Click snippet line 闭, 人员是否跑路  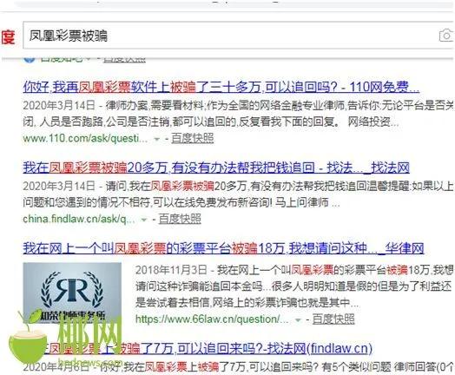click(x=211, y=122)
